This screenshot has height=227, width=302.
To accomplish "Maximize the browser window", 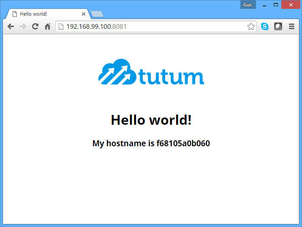I will click(276, 5).
